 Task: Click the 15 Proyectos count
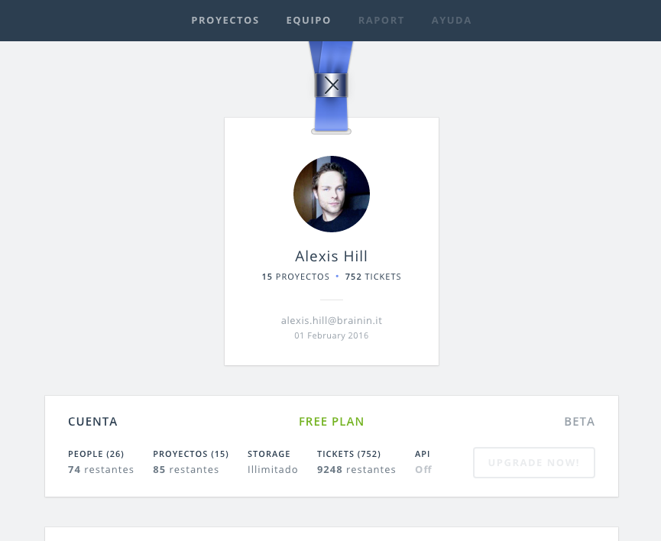(x=295, y=277)
